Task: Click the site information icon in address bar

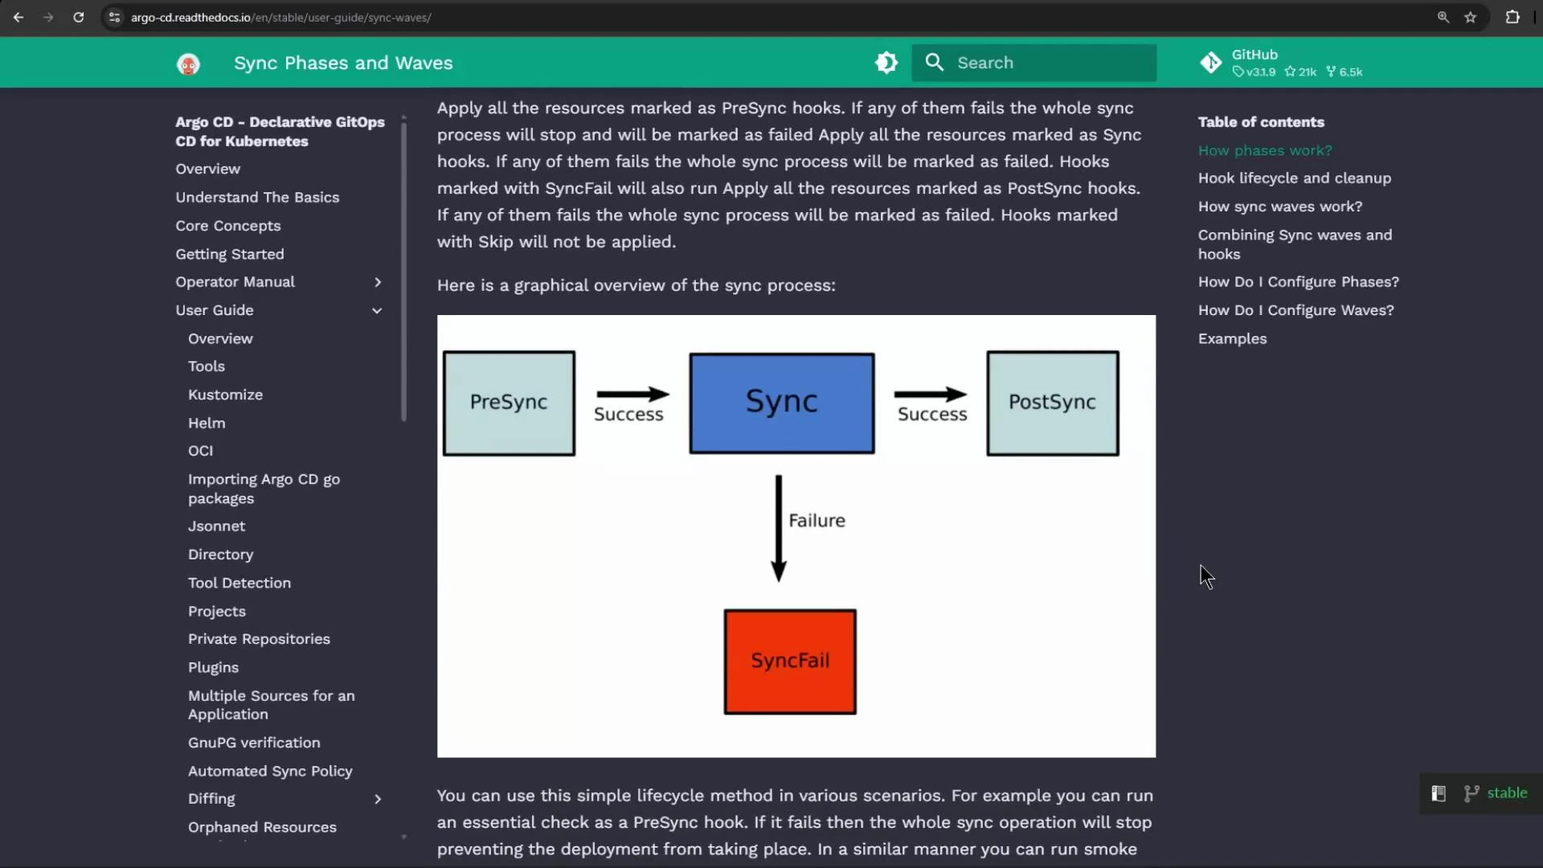Action: [113, 17]
